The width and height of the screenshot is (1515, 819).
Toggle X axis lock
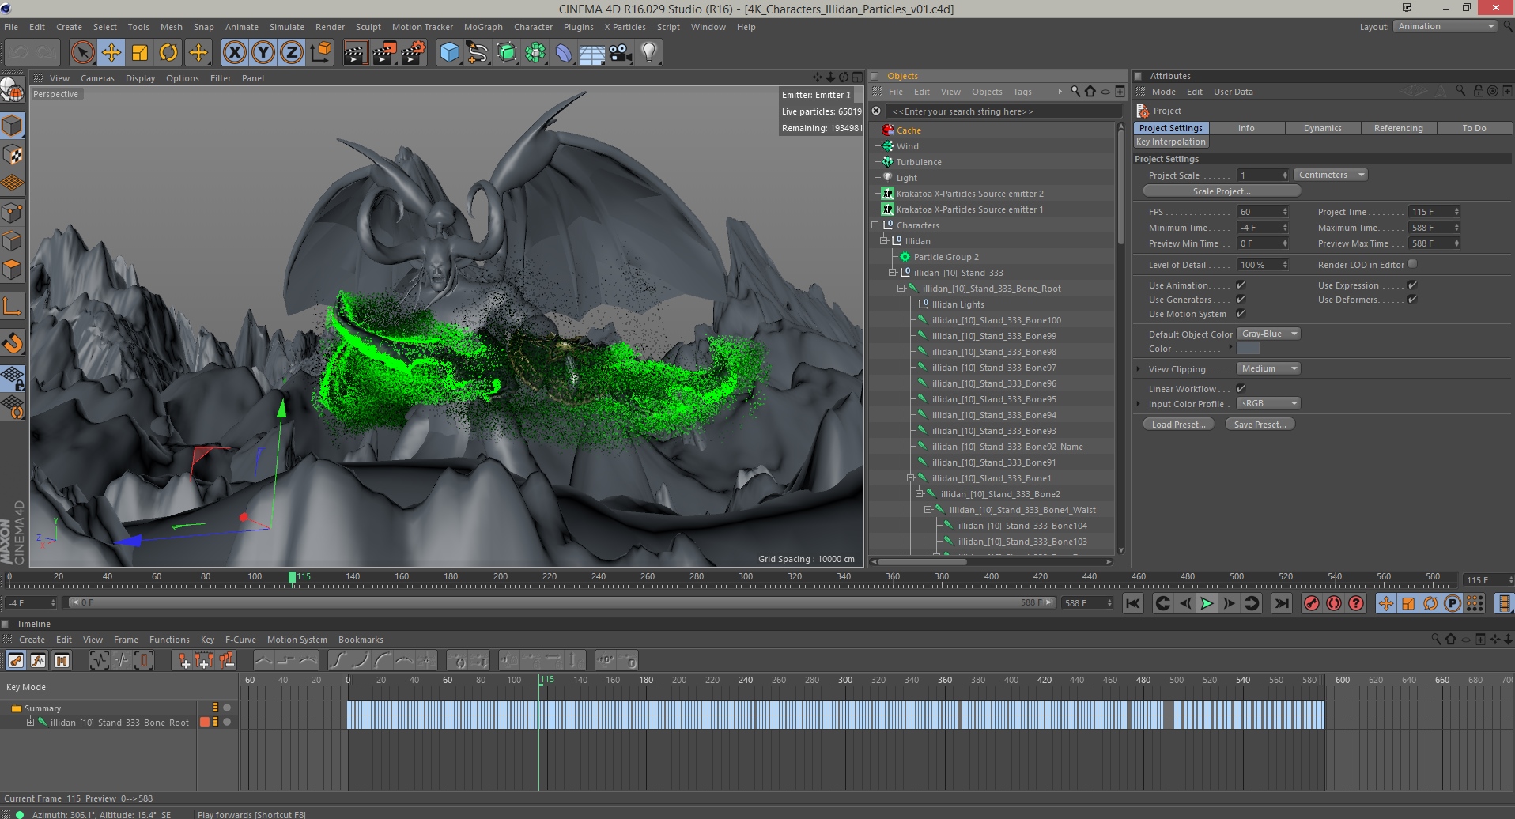(x=234, y=53)
